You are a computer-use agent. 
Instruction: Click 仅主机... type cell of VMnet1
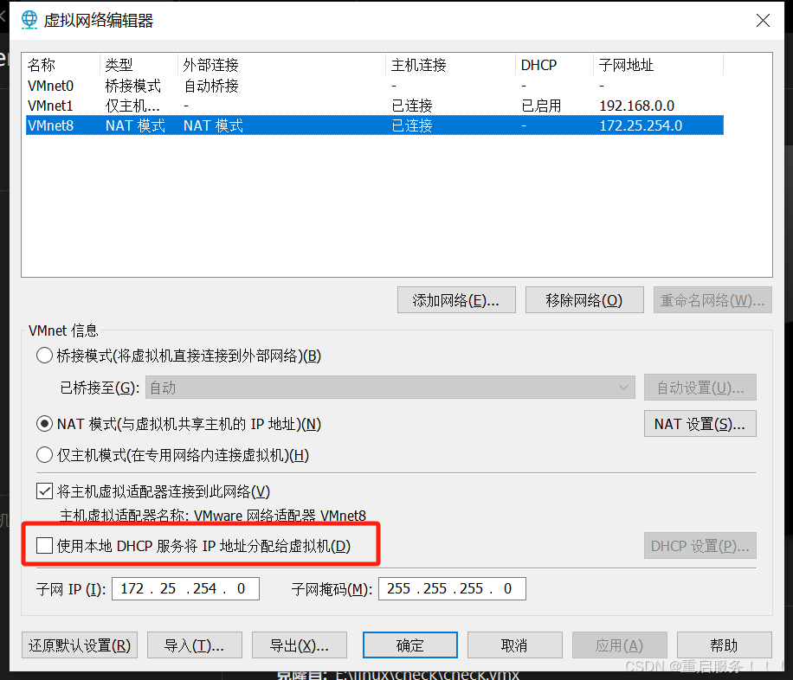(132, 106)
